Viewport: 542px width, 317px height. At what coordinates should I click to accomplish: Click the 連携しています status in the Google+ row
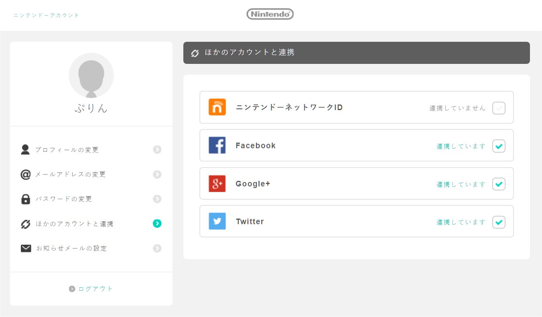click(x=461, y=184)
